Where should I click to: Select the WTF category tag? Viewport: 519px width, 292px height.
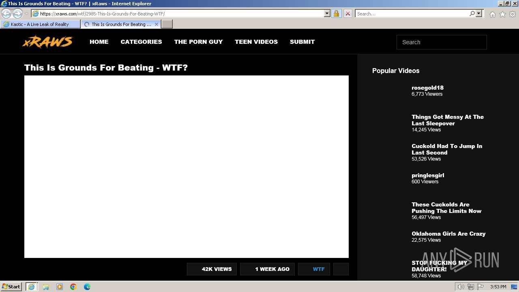tap(314, 269)
